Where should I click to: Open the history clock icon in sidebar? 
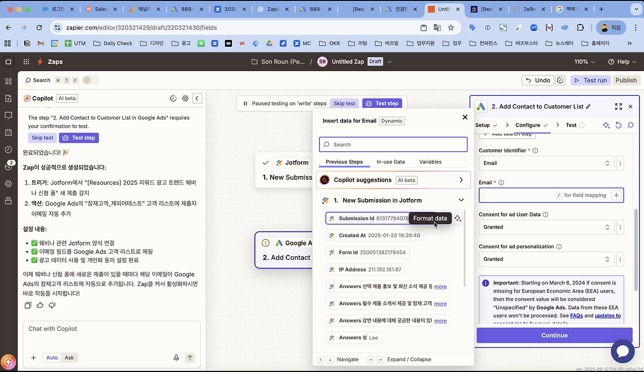point(8,150)
